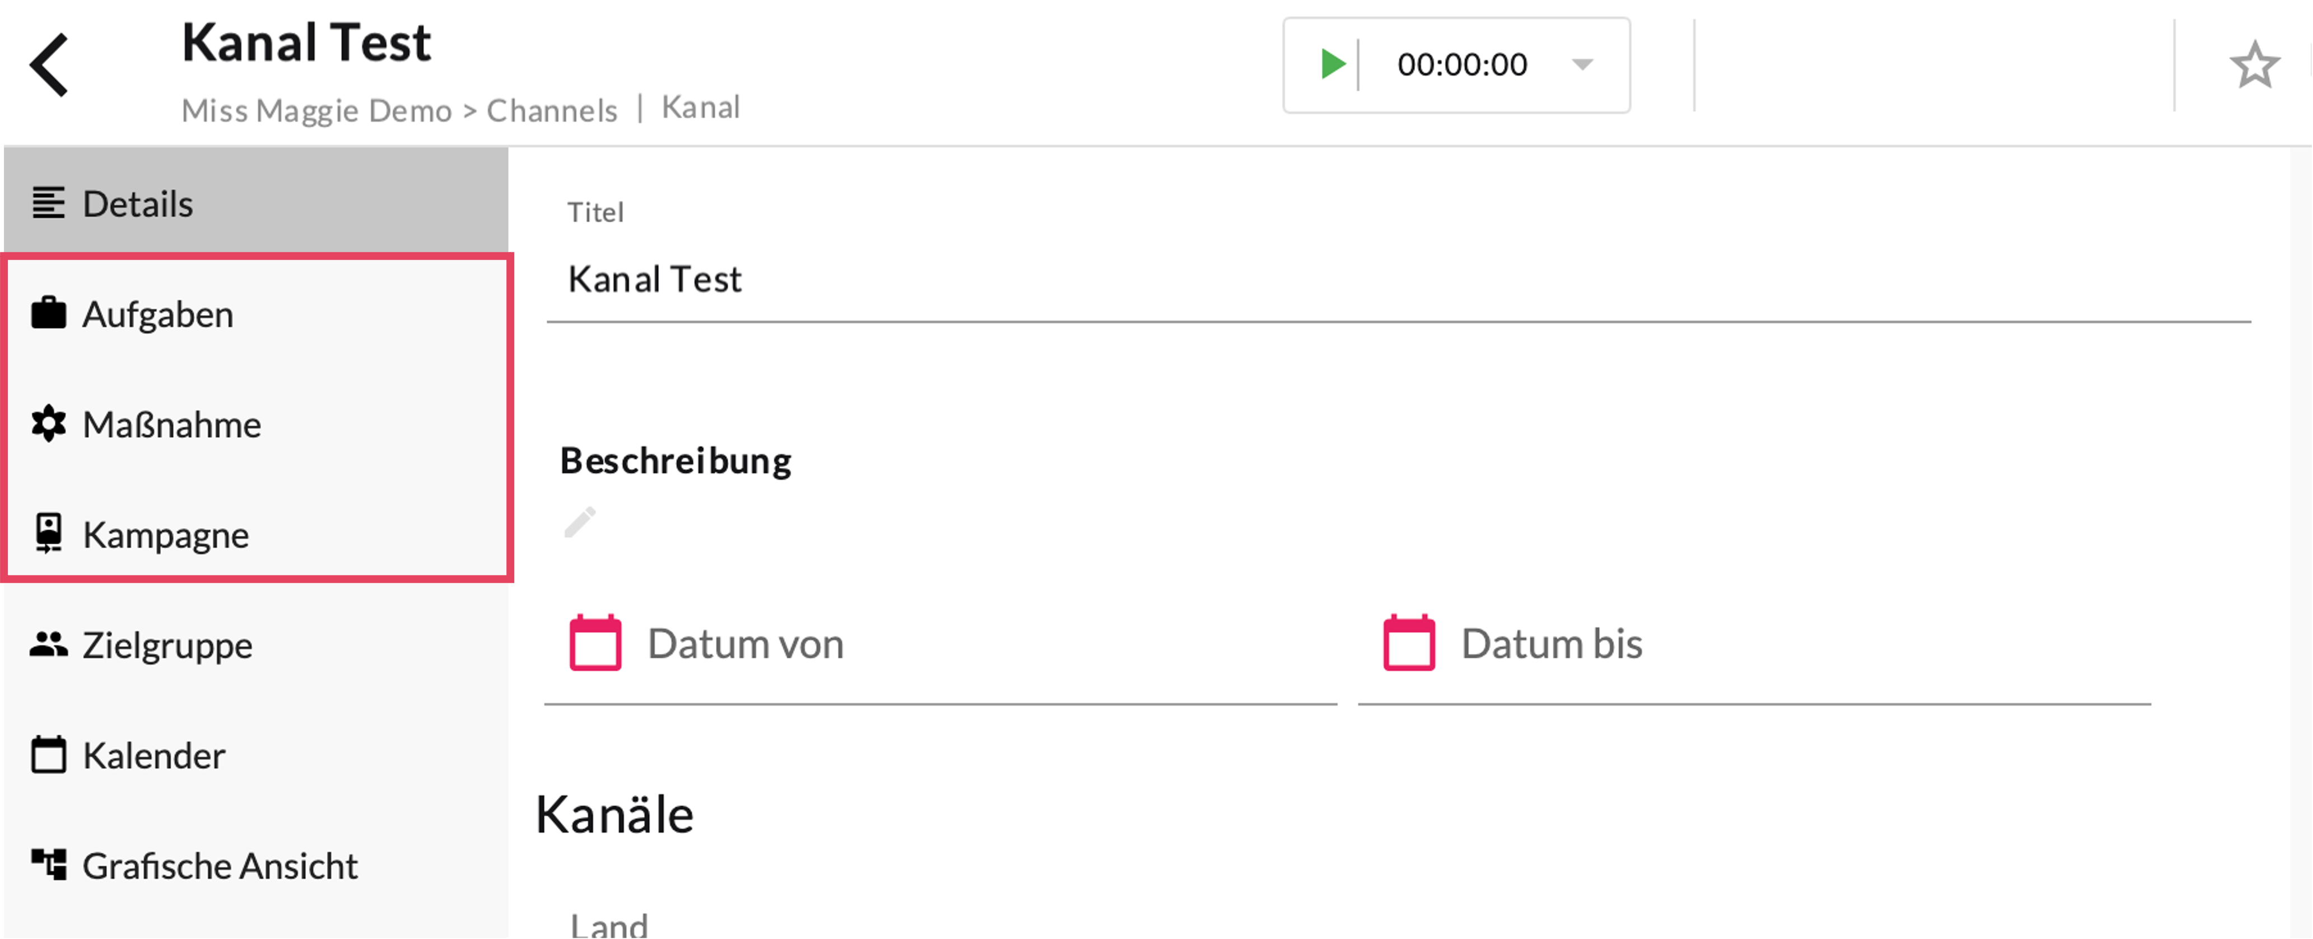The height and width of the screenshot is (939, 2313).
Task: Click the Aufgaben briefcase icon
Action: point(49,314)
